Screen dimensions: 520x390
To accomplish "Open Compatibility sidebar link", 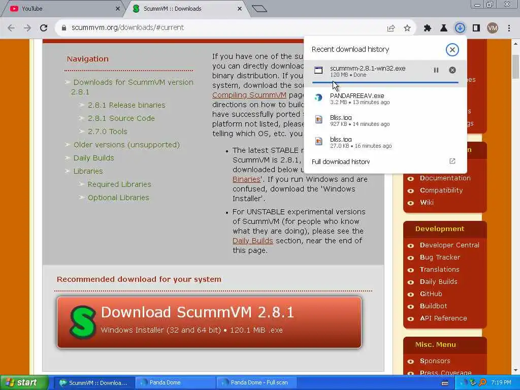I will pyautogui.click(x=441, y=190).
